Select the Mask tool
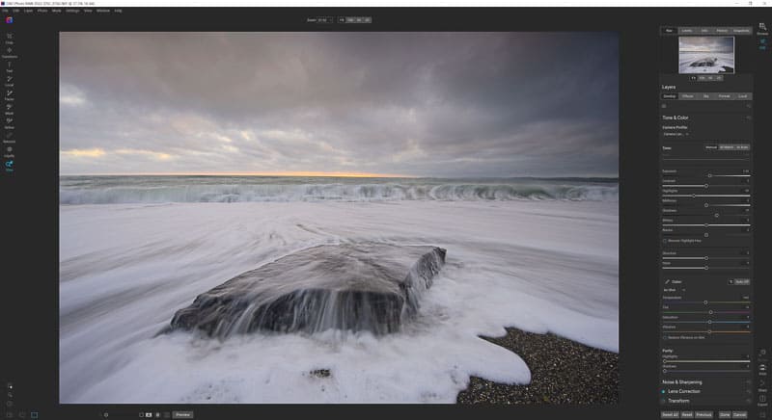Image resolution: width=772 pixels, height=420 pixels. [x=10, y=109]
